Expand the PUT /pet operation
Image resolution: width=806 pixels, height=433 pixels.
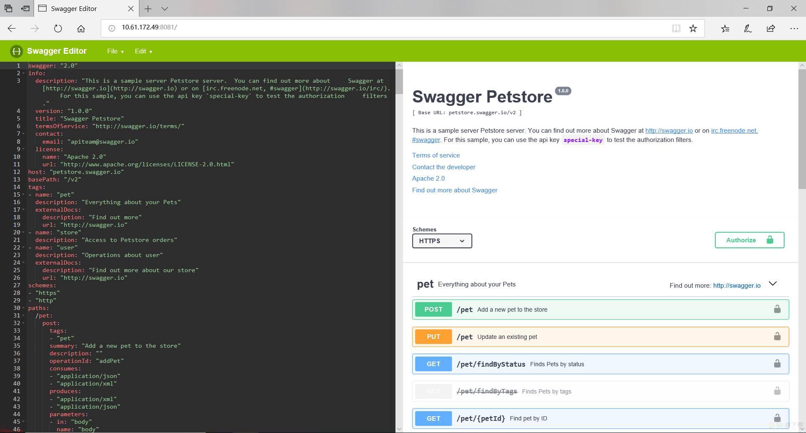coord(600,337)
